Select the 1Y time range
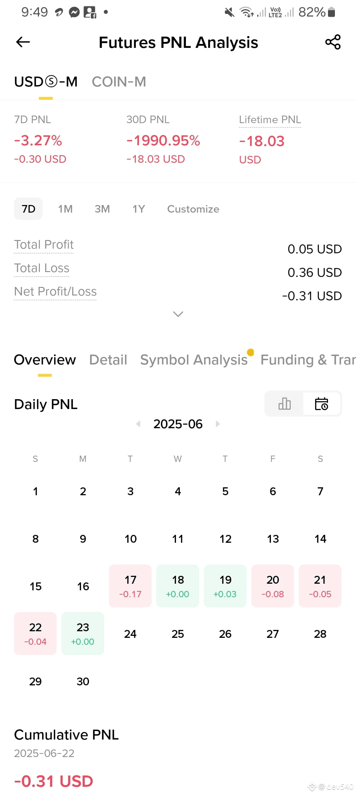The height and width of the screenshot is (795, 356). [x=139, y=209]
